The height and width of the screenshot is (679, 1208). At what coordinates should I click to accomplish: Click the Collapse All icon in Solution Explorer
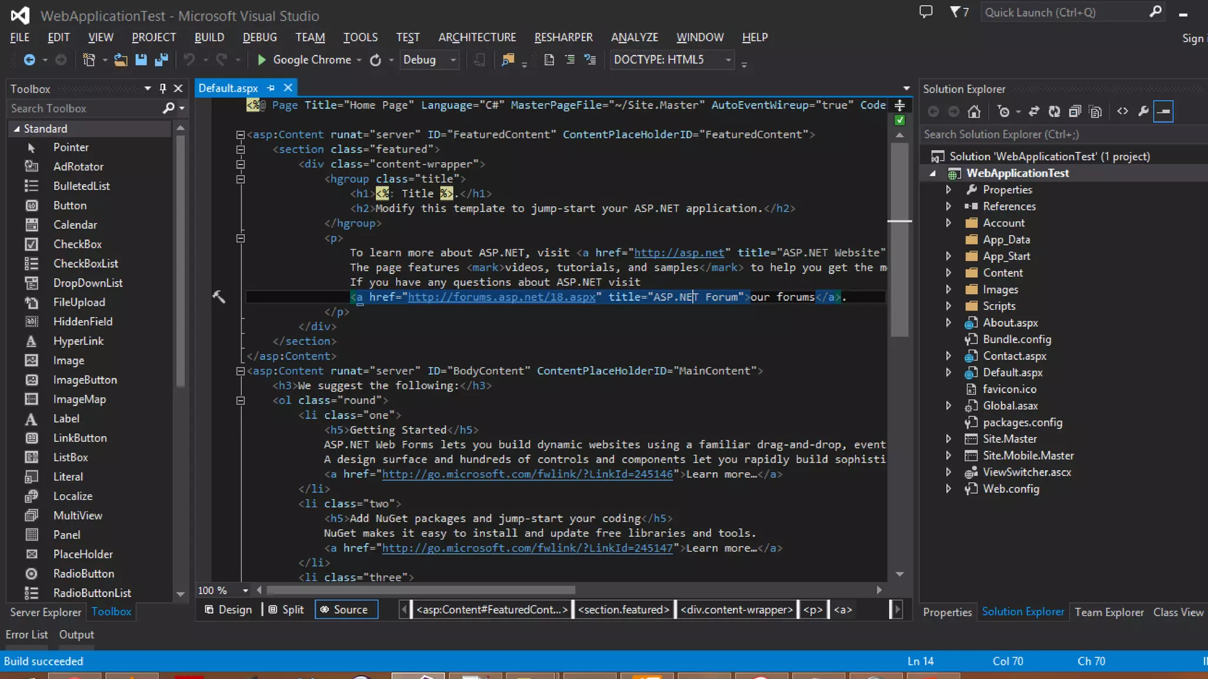pyautogui.click(x=1075, y=111)
